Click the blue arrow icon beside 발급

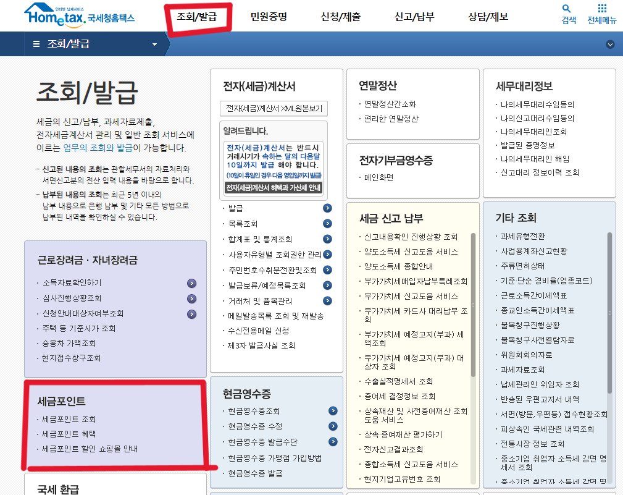coord(327,208)
